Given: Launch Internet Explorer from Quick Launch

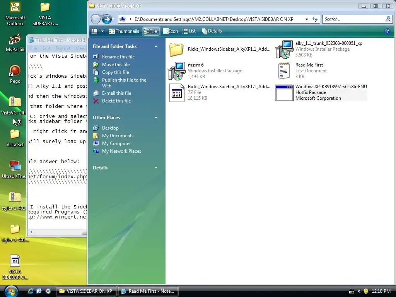Looking at the screenshot, I should [31, 291].
